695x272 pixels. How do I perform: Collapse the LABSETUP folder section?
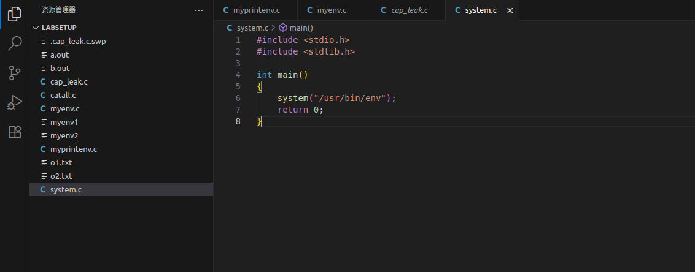[x=121, y=28]
